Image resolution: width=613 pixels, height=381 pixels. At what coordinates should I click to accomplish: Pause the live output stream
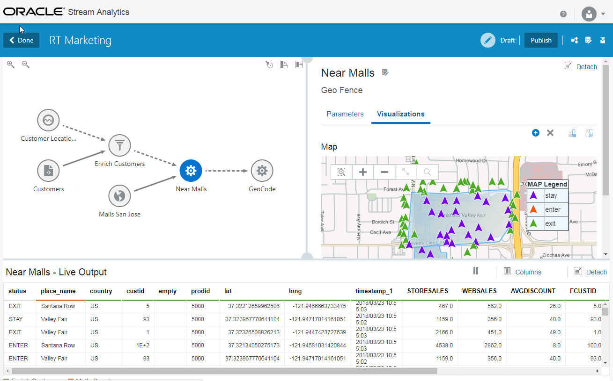[x=476, y=271]
